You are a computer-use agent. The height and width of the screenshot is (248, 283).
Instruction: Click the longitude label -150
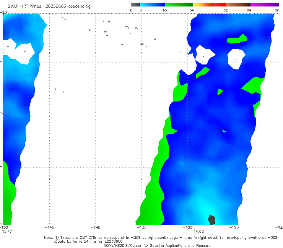[x=4, y=227]
